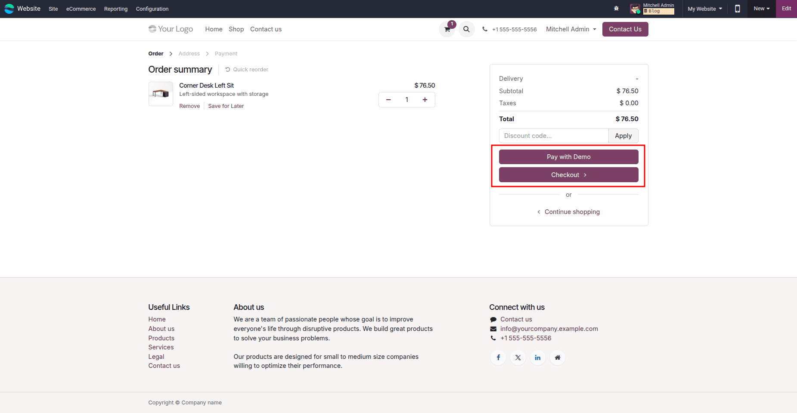Open the Reporting menu
The width and height of the screenshot is (797, 413).
116,9
